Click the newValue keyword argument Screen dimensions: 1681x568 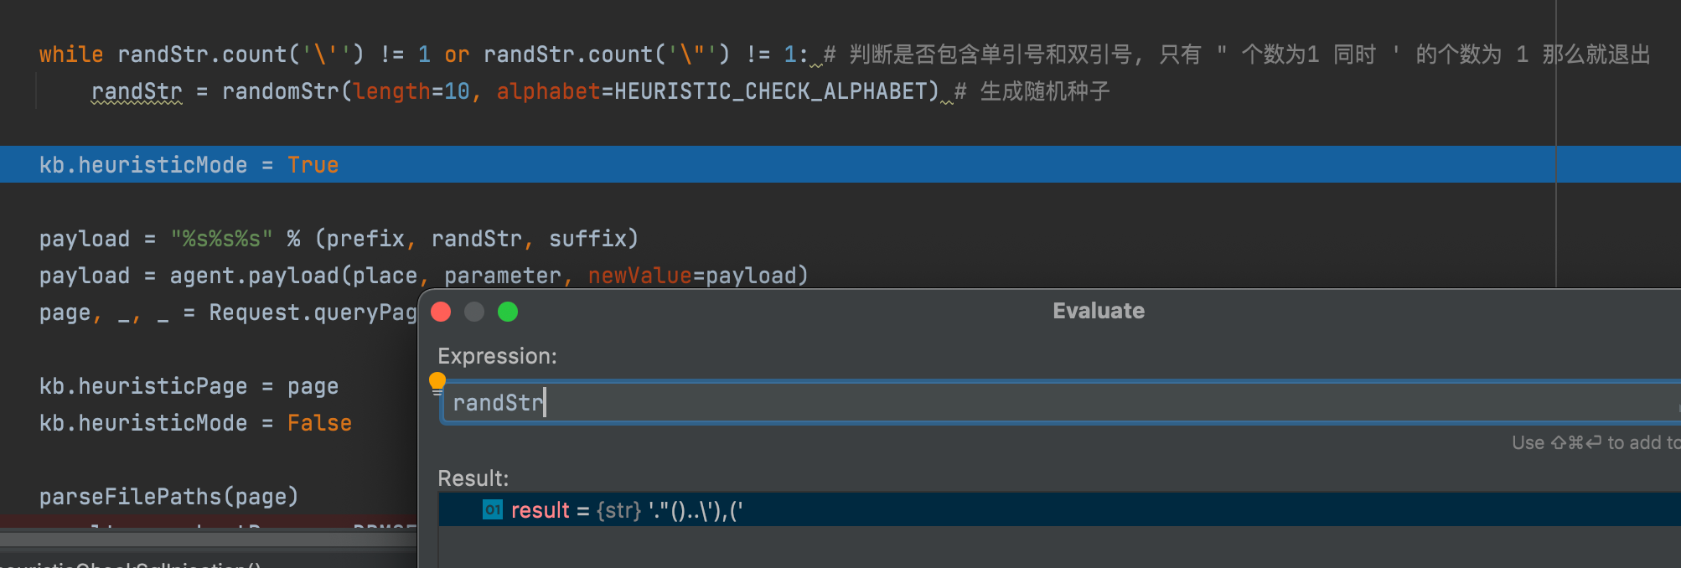pyautogui.click(x=639, y=276)
